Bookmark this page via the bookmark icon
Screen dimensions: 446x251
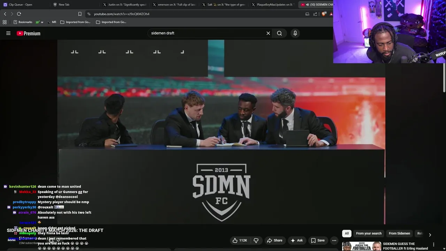point(80,14)
